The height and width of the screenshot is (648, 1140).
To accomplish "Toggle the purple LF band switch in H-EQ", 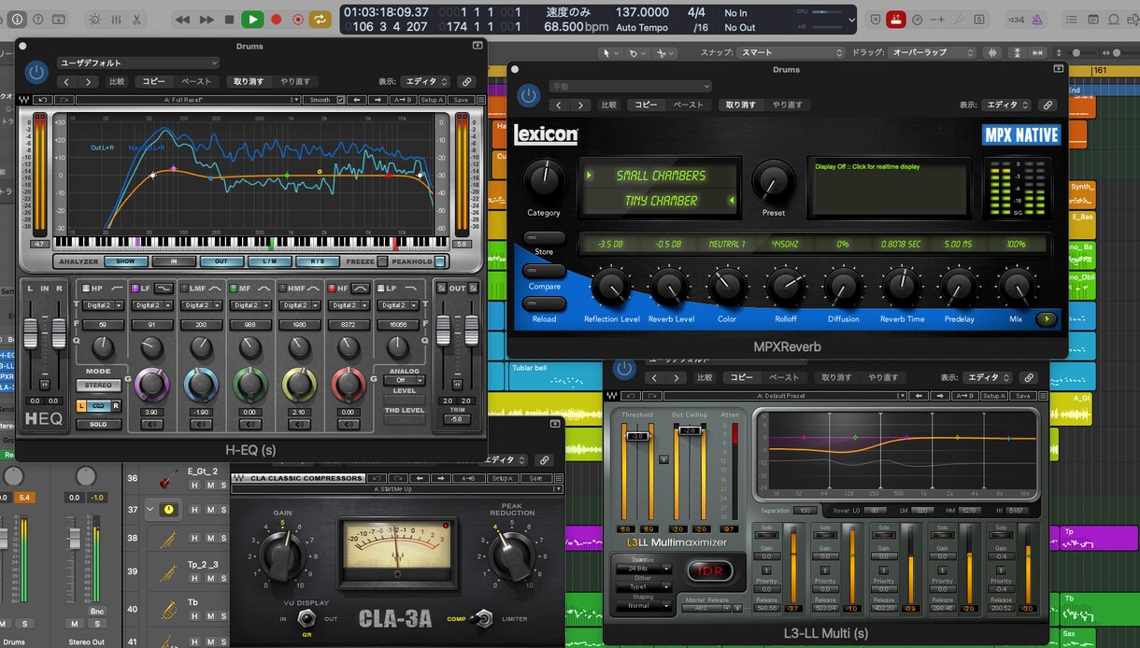I will point(135,289).
